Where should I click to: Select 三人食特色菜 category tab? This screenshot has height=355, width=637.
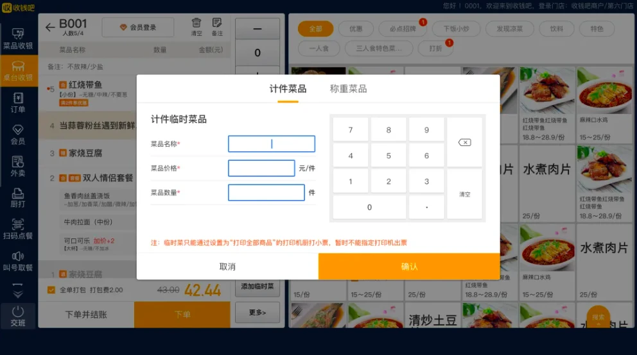pos(379,48)
